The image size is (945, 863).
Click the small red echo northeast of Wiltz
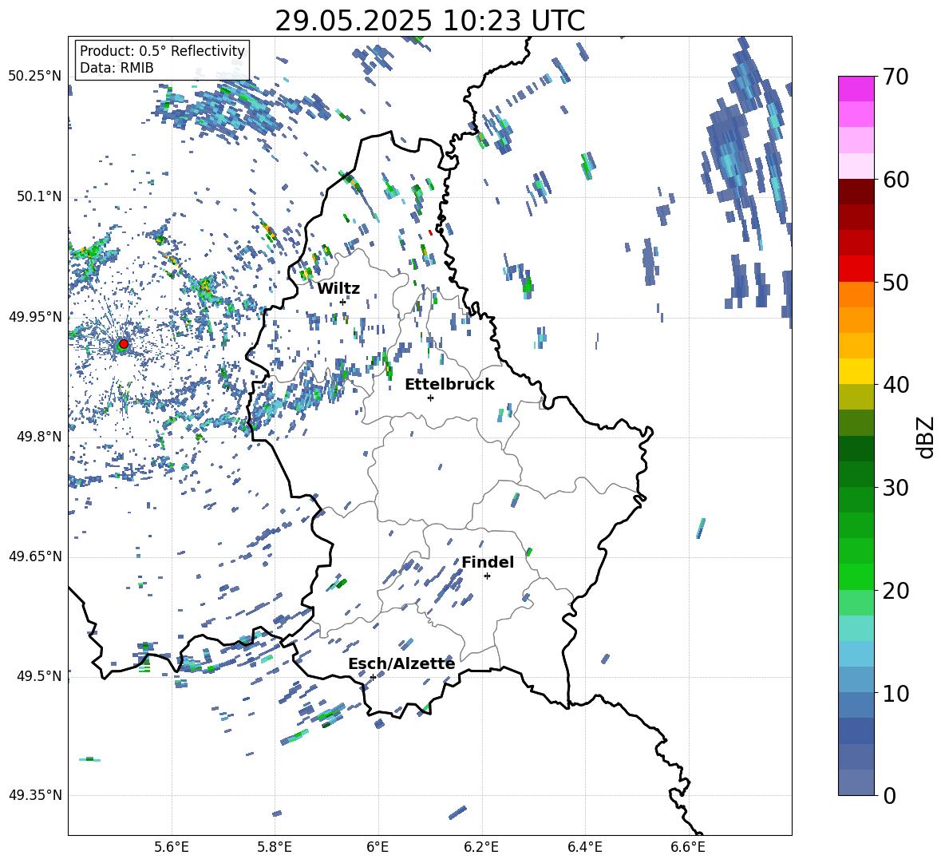[430, 232]
